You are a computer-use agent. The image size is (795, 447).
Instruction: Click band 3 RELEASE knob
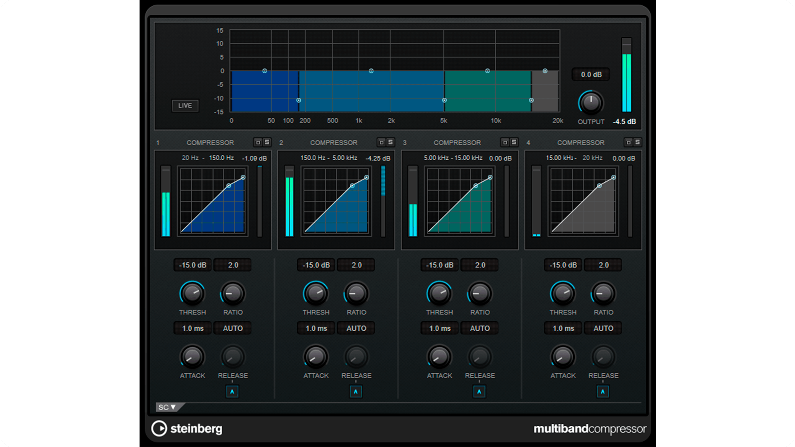479,357
